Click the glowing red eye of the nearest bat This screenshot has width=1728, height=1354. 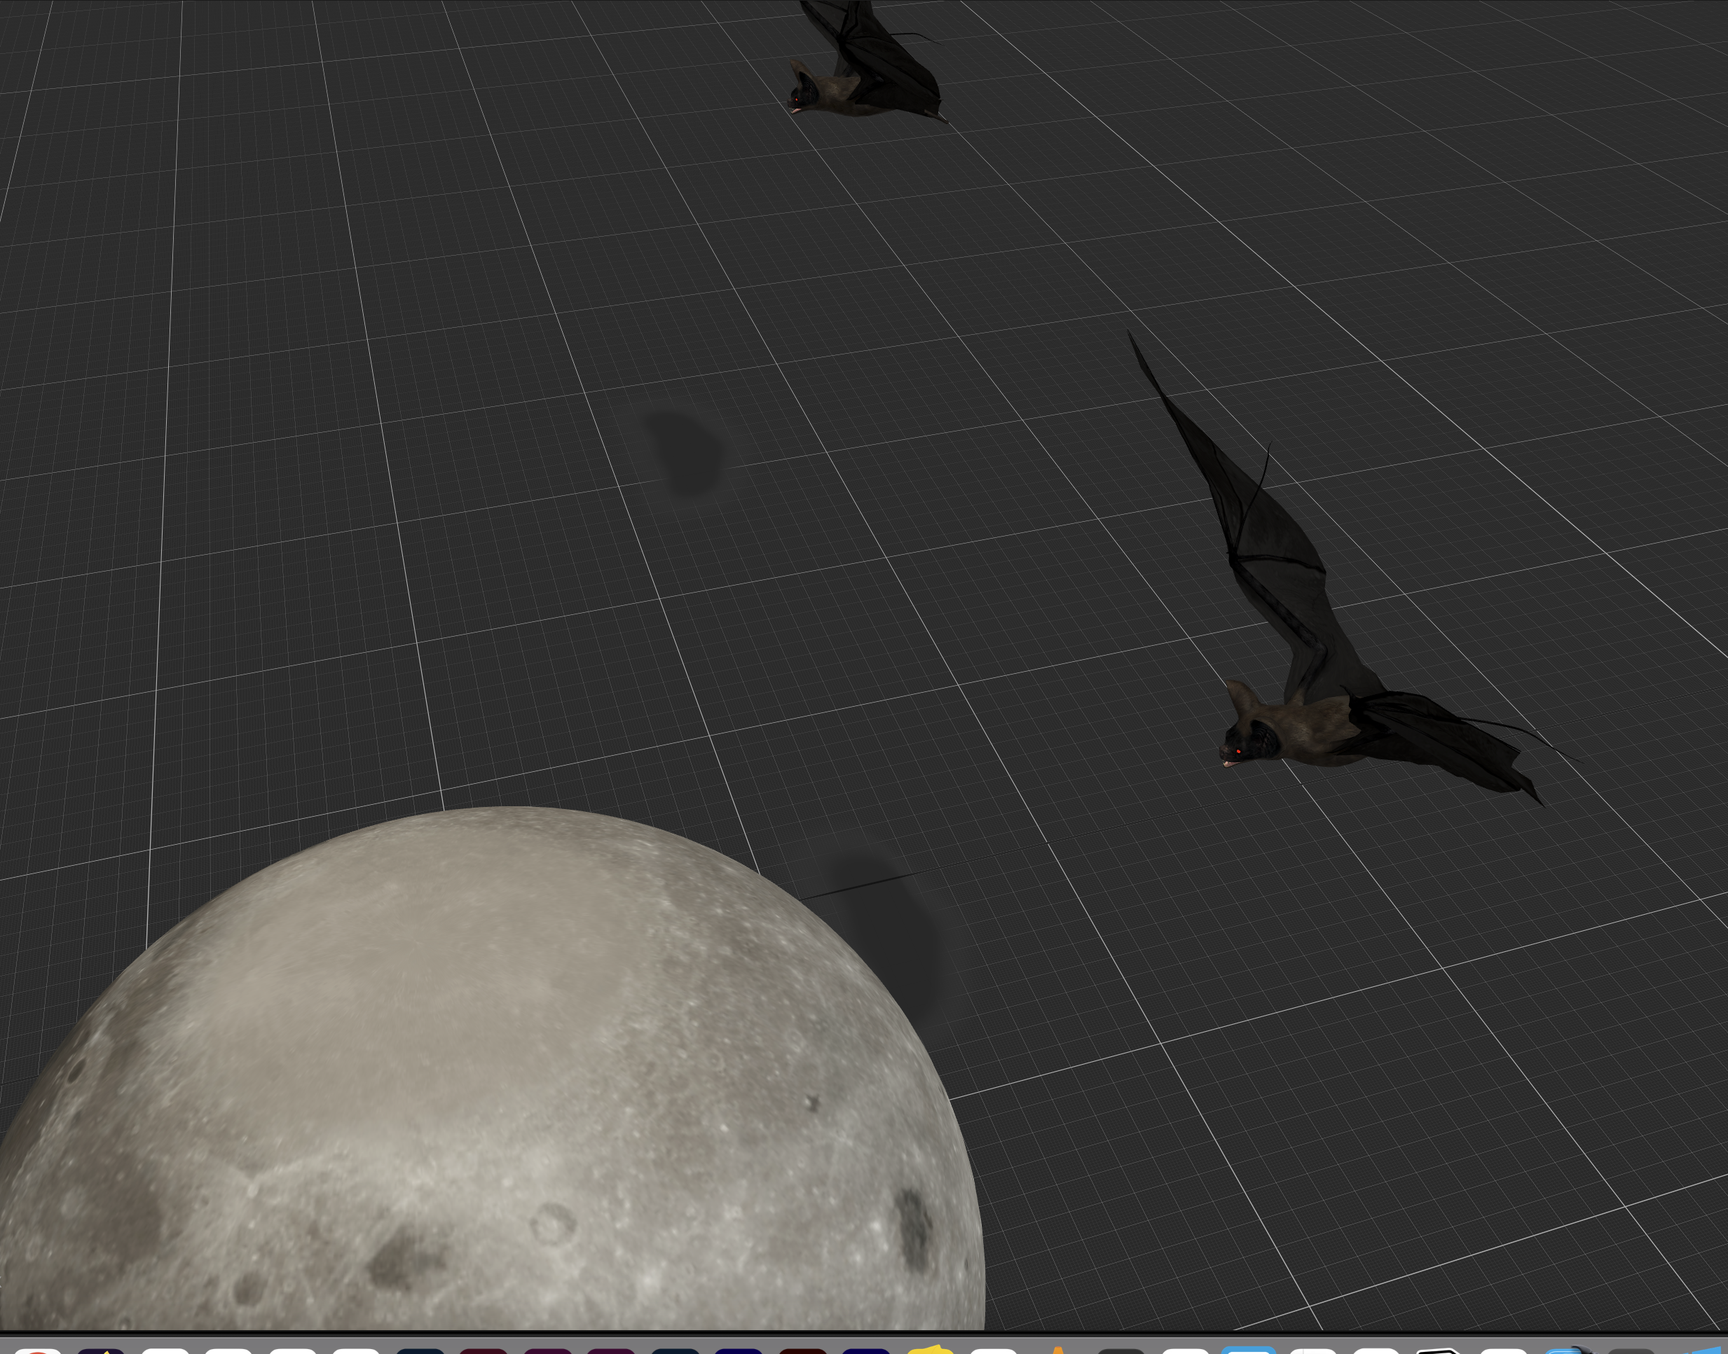pos(1239,752)
